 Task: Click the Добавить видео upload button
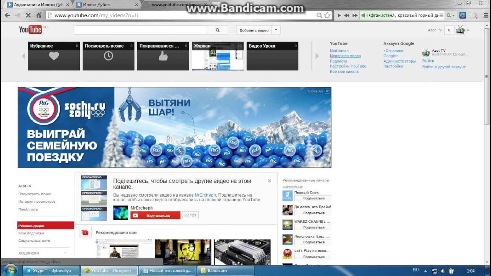pyautogui.click(x=254, y=30)
